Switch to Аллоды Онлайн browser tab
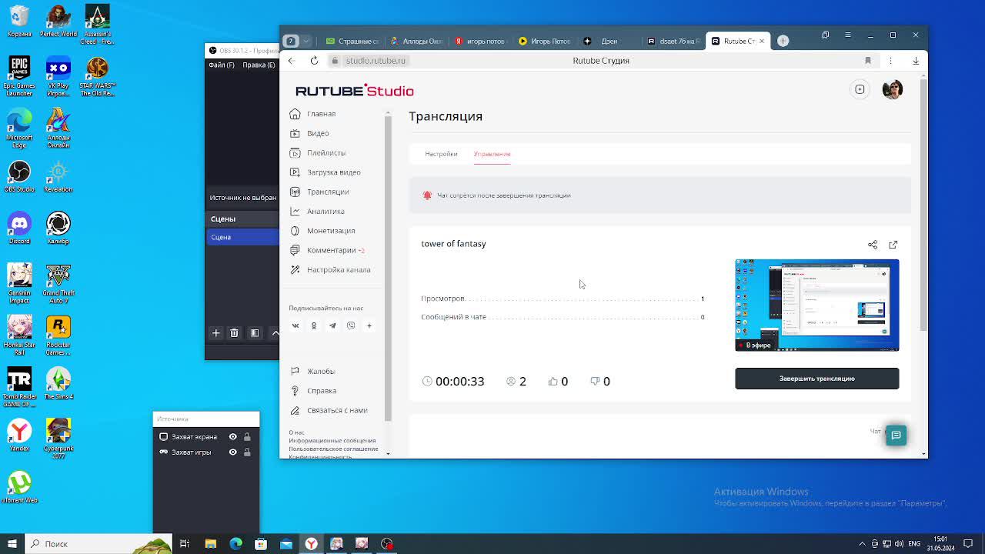Viewport: 985px width, 554px height. [x=416, y=41]
